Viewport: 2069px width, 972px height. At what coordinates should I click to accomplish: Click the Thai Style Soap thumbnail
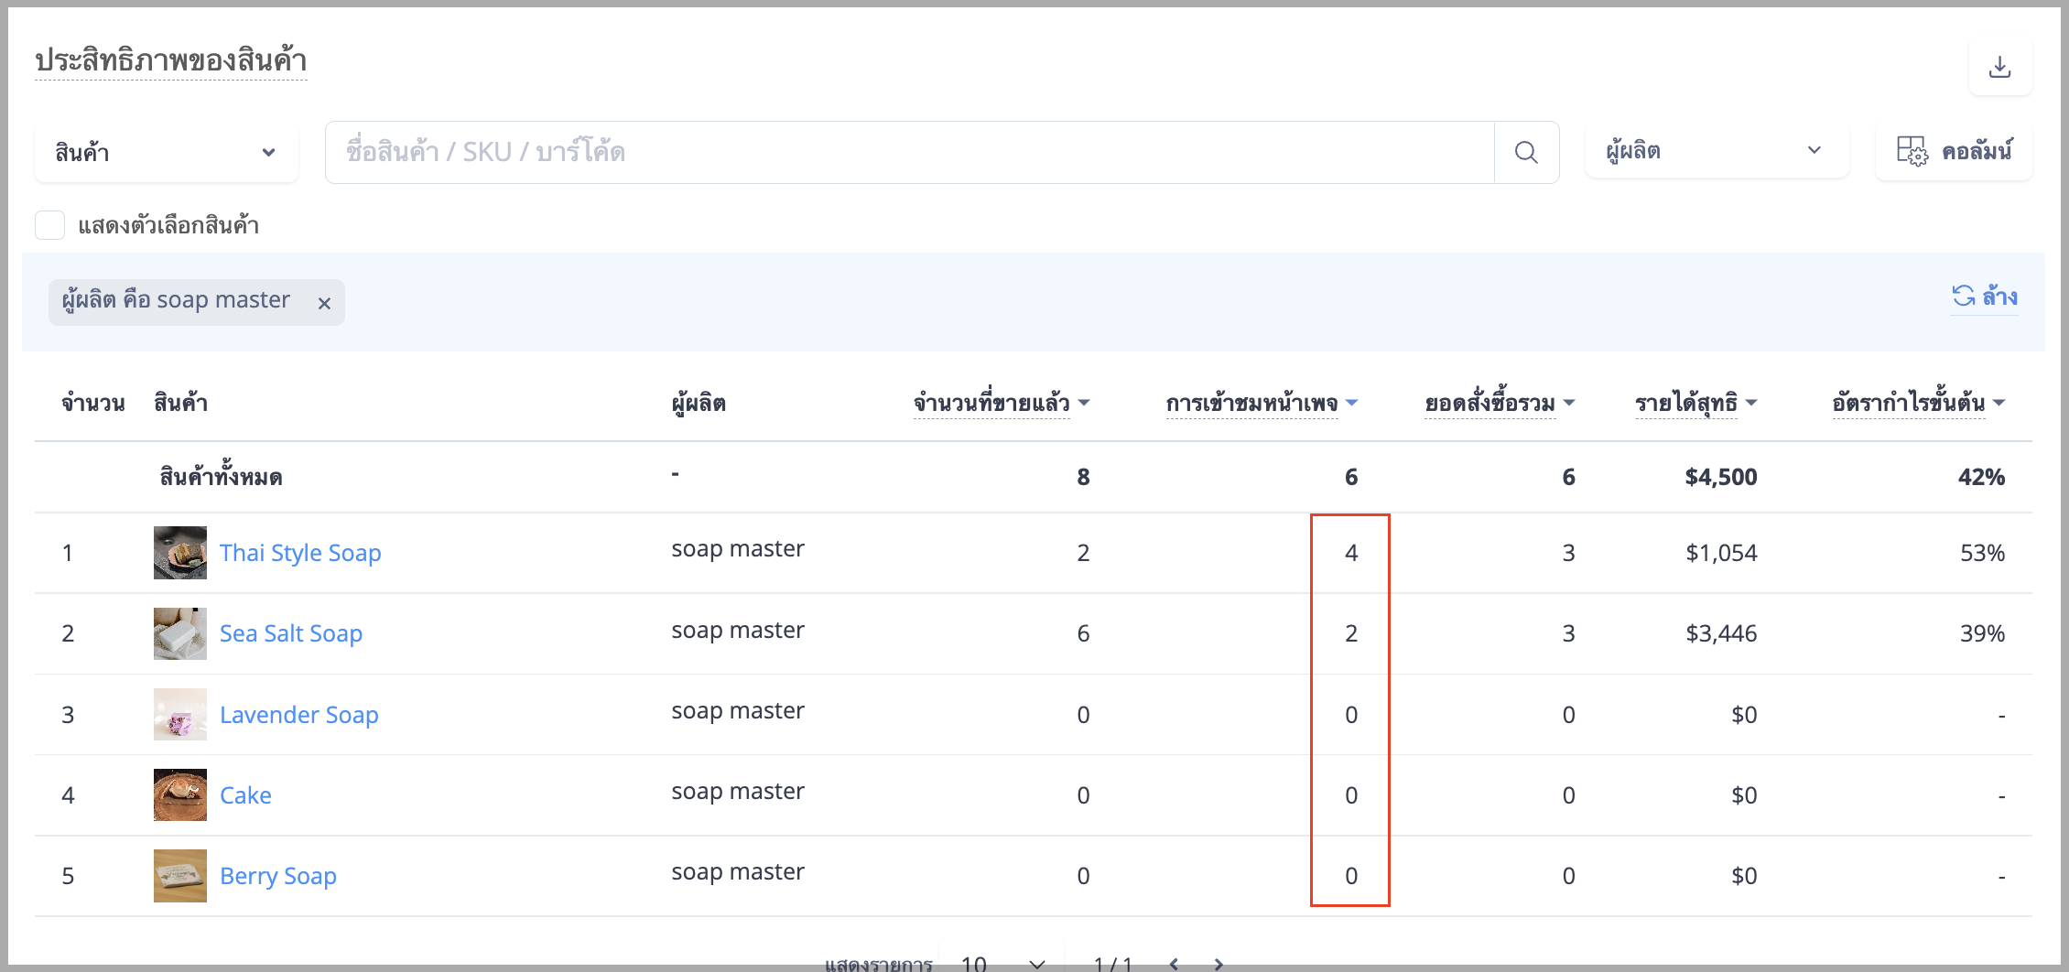click(x=180, y=553)
